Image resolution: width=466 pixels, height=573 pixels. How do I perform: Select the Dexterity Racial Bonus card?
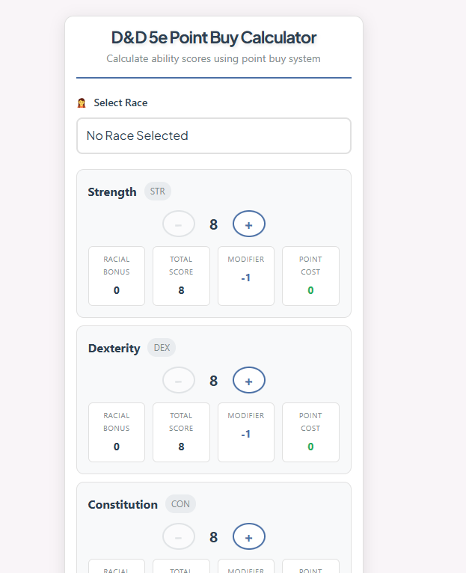[117, 432]
